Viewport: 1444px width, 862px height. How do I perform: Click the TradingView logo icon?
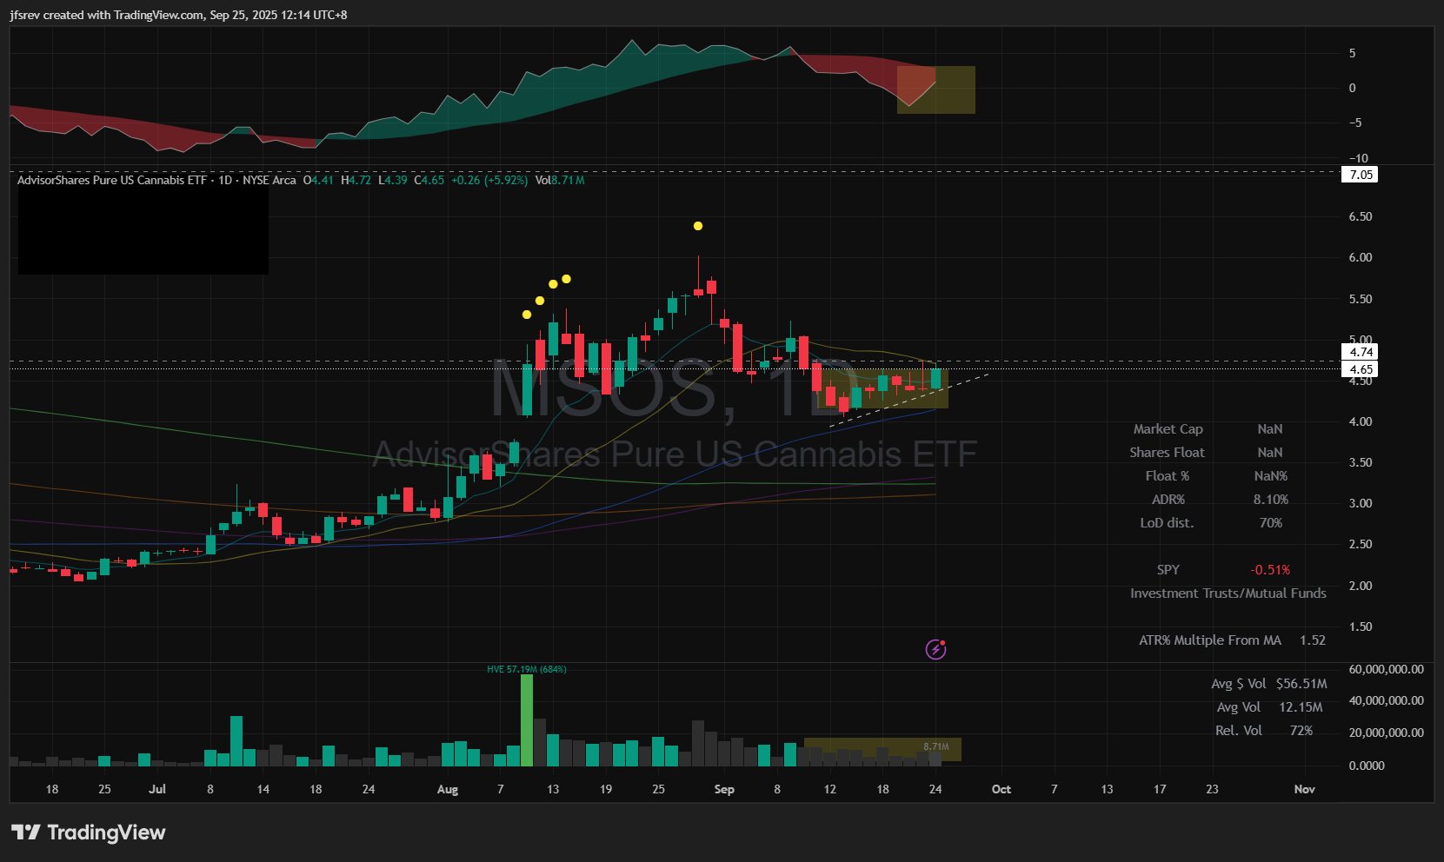25,832
